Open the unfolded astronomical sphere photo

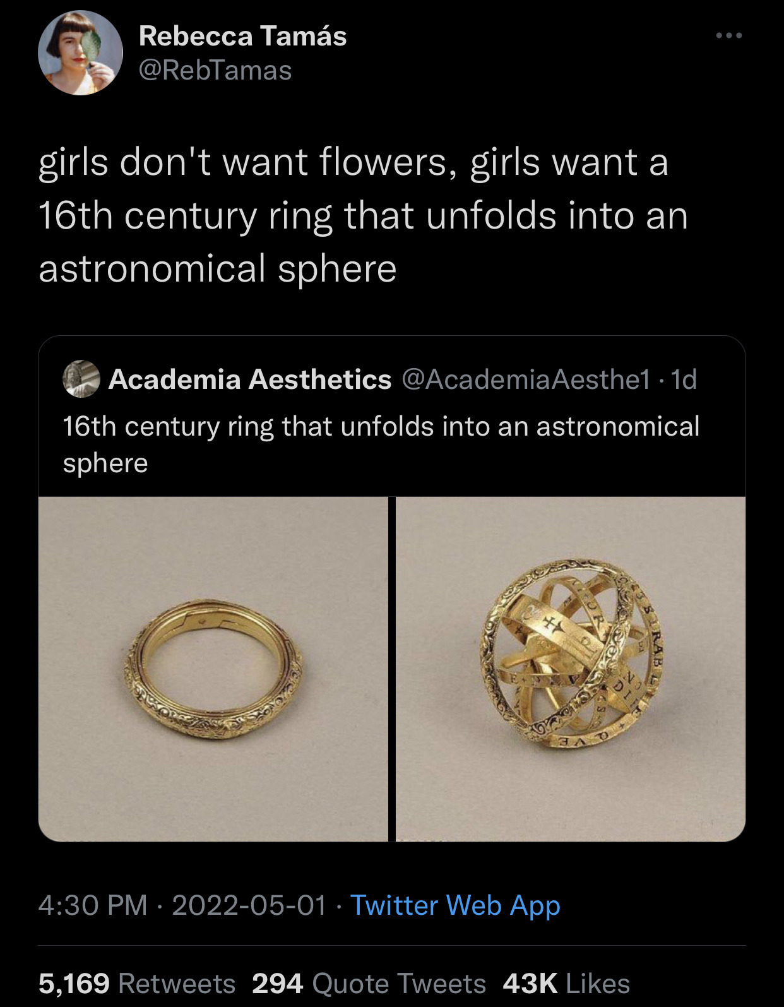571,669
